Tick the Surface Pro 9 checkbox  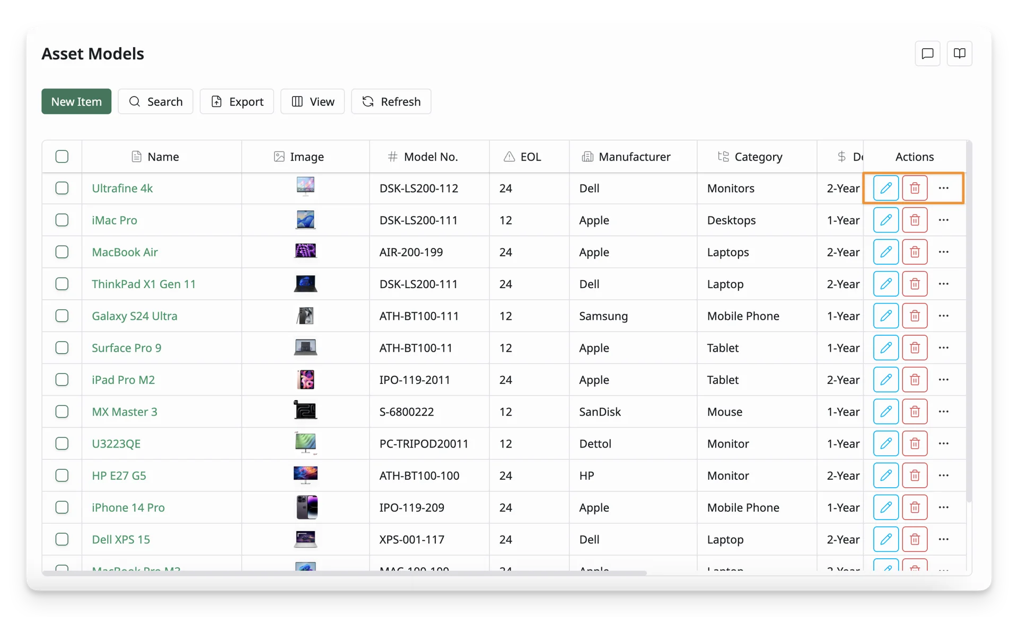point(62,347)
